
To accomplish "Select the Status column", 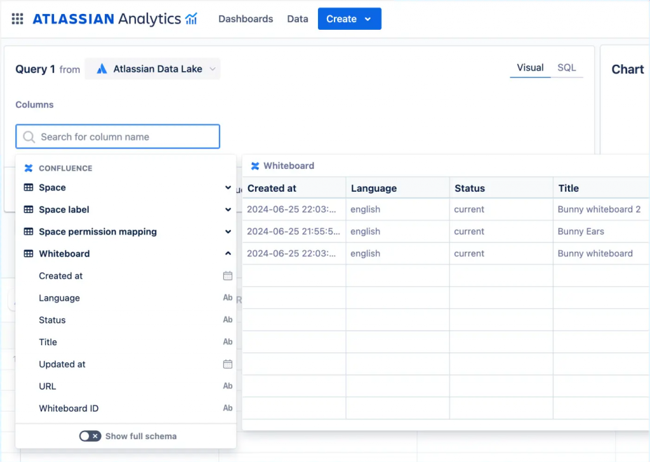I will [x=126, y=319].
